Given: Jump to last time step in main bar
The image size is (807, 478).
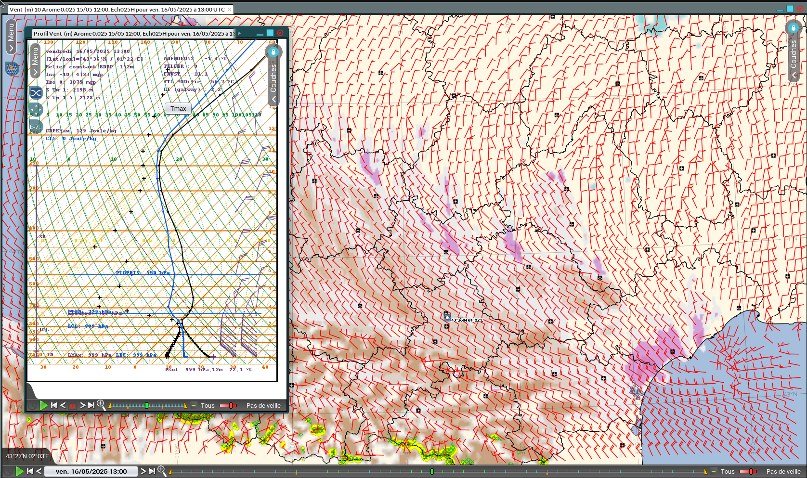Looking at the screenshot, I should [x=152, y=471].
